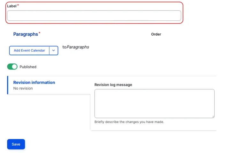Image resolution: width=230 pixels, height=153 pixels.
Task: Open the Revision information tab
Action: point(34,83)
